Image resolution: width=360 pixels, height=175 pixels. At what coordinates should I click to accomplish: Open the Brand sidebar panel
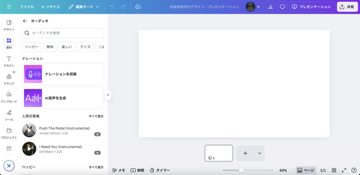[x=9, y=79]
